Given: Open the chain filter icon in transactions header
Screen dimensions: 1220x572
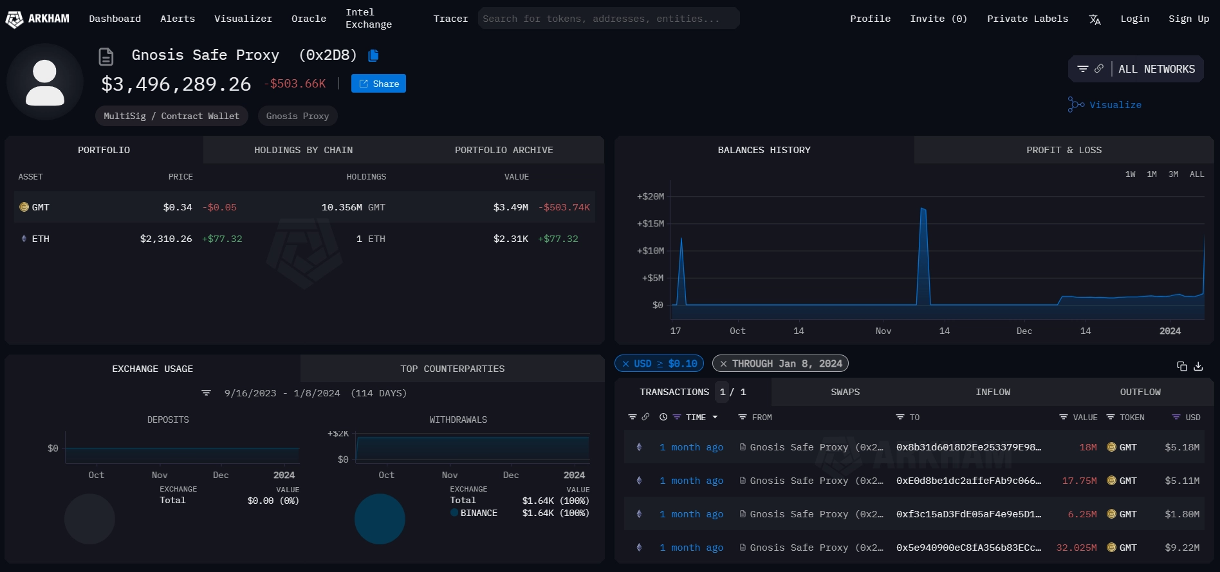Looking at the screenshot, I should pyautogui.click(x=633, y=417).
